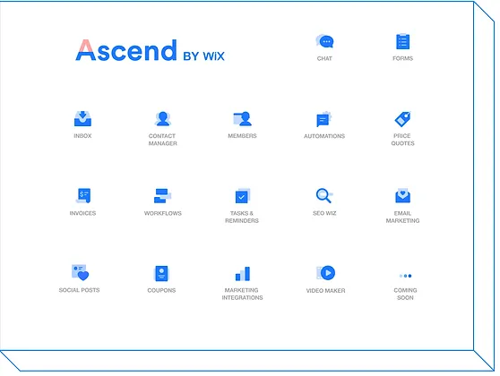The width and height of the screenshot is (500, 376).
Task: Select the Inbox tray icon
Action: pyautogui.click(x=83, y=118)
